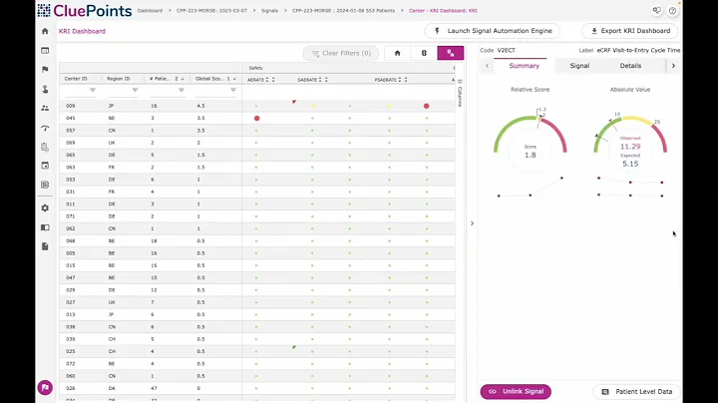Click the KRI Dashboard page title
The height and width of the screenshot is (403, 718).
pos(82,31)
